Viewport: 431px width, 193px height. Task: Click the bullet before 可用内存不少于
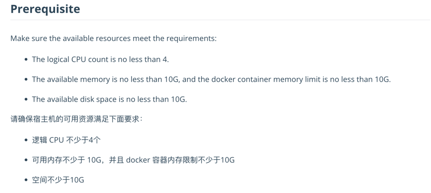(26, 160)
